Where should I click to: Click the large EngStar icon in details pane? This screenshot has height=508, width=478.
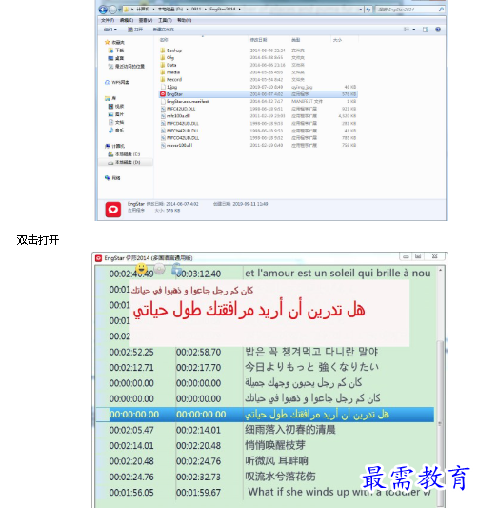[x=113, y=210]
